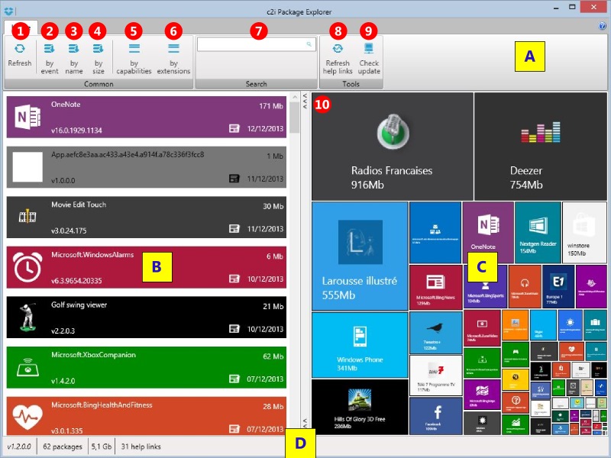Click the Check update tool
The width and height of the screenshot is (611, 458).
pos(369,57)
